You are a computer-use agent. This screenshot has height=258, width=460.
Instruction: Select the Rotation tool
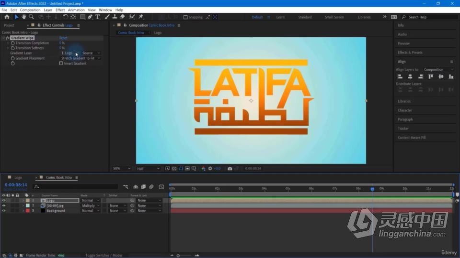coord(66,17)
